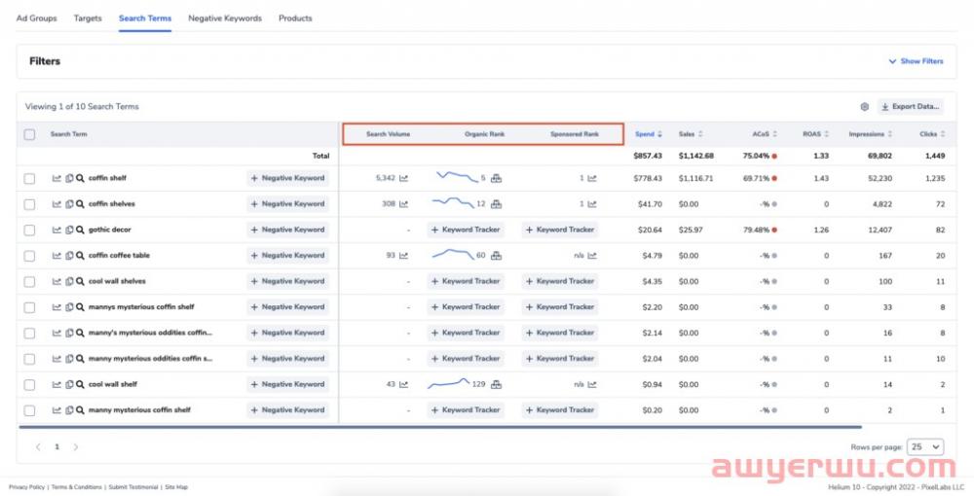Click horizontal table scrollbar
Viewport: 974px width, 496px height.
point(440,427)
